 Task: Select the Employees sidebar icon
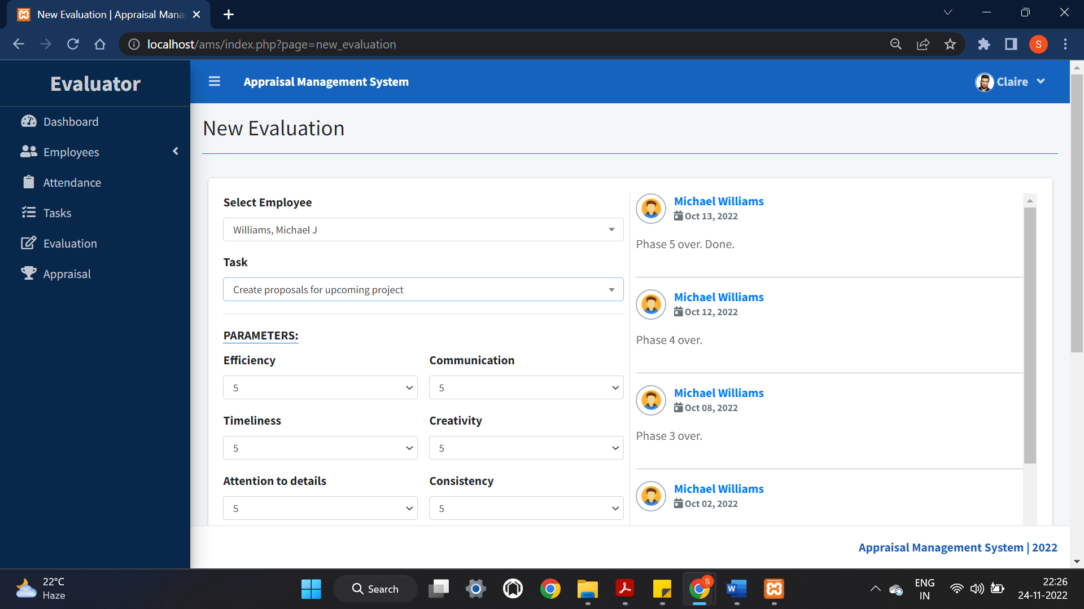pyautogui.click(x=29, y=151)
